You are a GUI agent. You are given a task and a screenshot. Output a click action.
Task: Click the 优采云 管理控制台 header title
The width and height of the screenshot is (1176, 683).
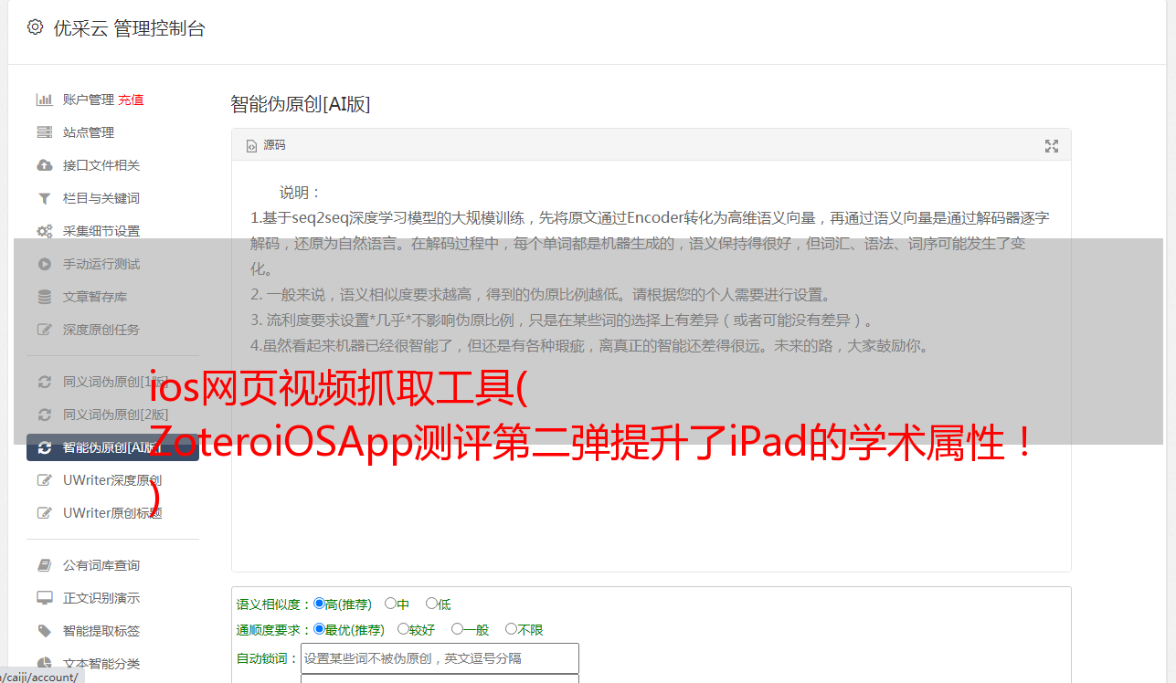(129, 28)
